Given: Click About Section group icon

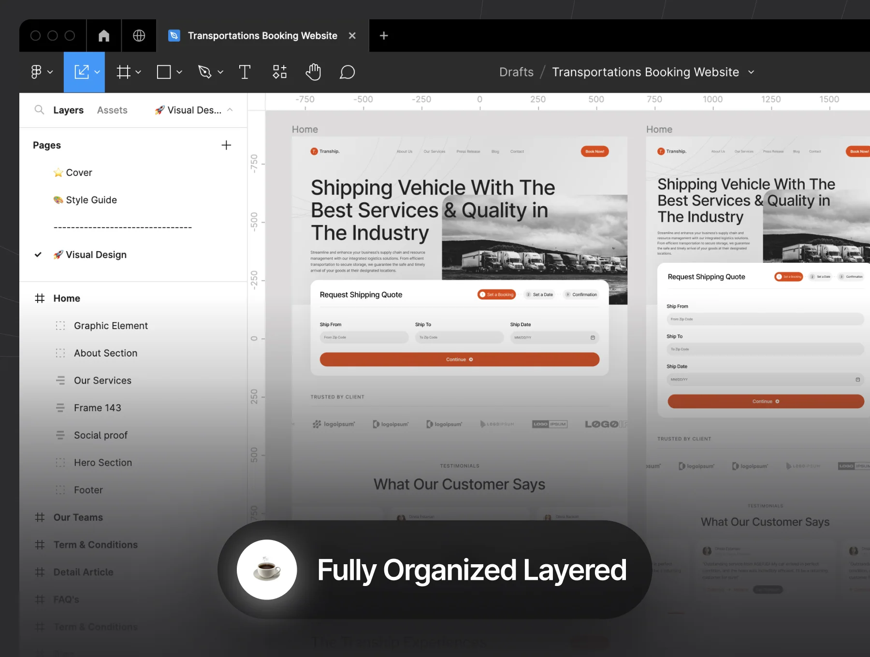Looking at the screenshot, I should coord(60,353).
